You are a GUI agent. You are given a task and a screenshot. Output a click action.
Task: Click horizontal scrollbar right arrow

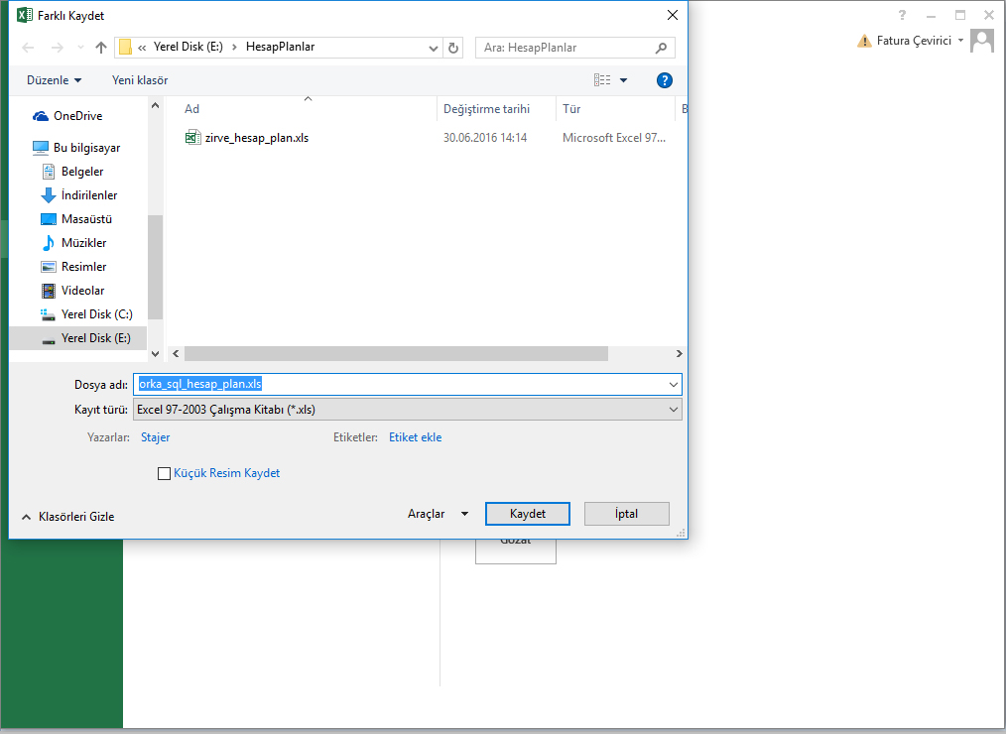679,354
